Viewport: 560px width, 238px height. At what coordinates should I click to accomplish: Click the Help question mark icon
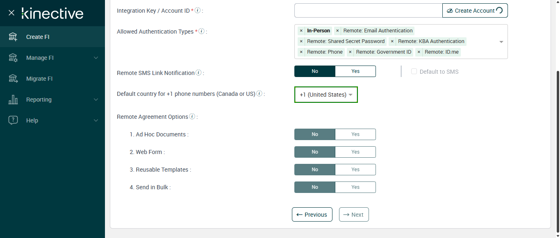(x=13, y=120)
